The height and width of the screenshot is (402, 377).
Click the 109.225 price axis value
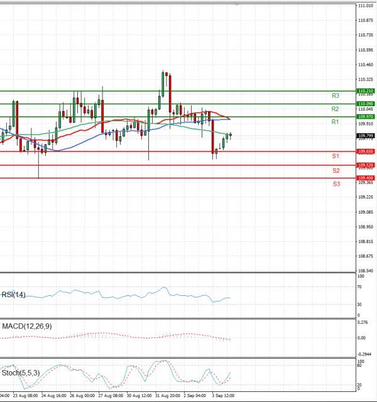tap(366, 197)
